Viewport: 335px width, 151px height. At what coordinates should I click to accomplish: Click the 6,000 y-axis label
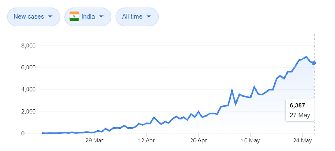pos(29,67)
